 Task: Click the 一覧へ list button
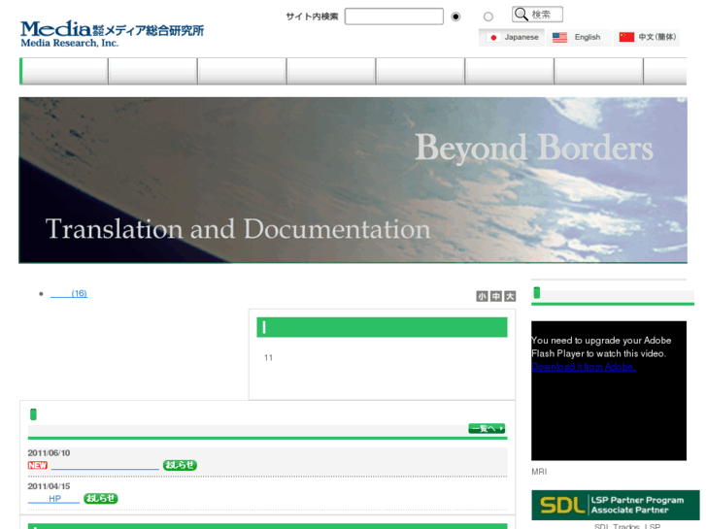click(487, 429)
